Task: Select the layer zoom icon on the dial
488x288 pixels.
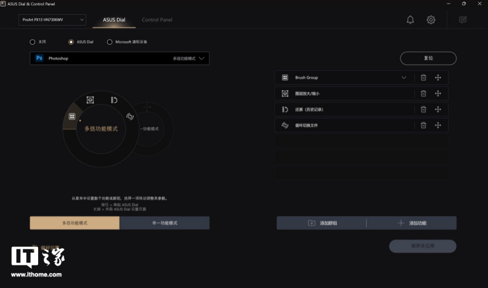Action: pyautogui.click(x=90, y=100)
